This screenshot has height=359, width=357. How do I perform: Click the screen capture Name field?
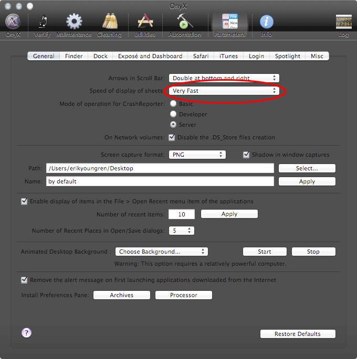click(160, 181)
